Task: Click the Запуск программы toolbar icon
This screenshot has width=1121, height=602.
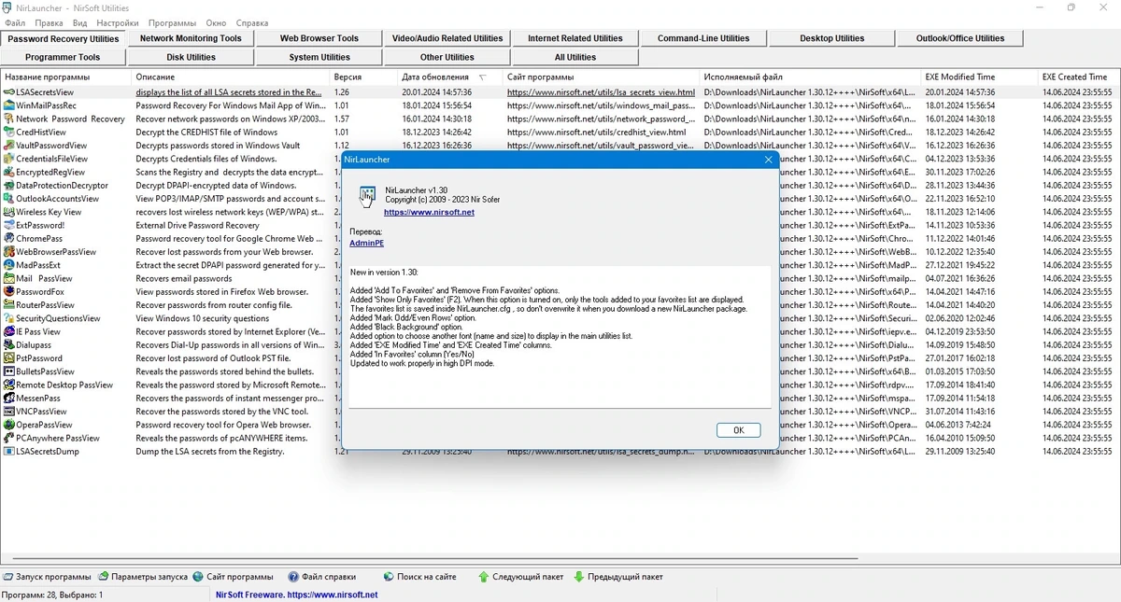Action: pyautogui.click(x=8, y=577)
